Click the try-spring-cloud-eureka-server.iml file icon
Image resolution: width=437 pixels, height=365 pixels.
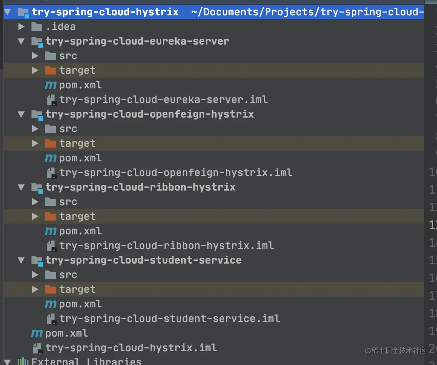coord(51,100)
